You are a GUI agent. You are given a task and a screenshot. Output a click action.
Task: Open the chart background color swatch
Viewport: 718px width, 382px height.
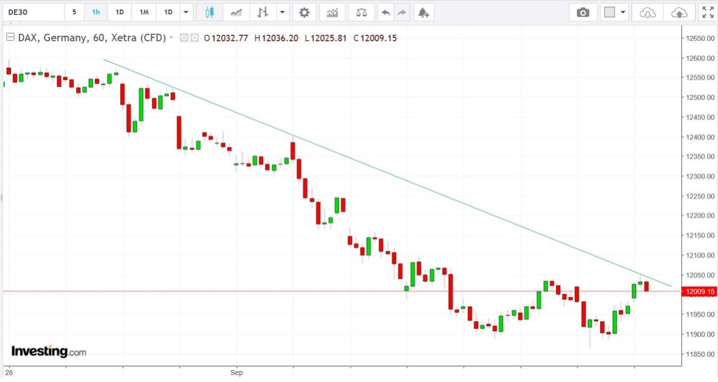pos(611,12)
